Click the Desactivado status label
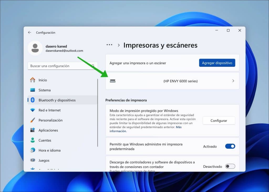The image size is (269, 192). click(x=213, y=167)
